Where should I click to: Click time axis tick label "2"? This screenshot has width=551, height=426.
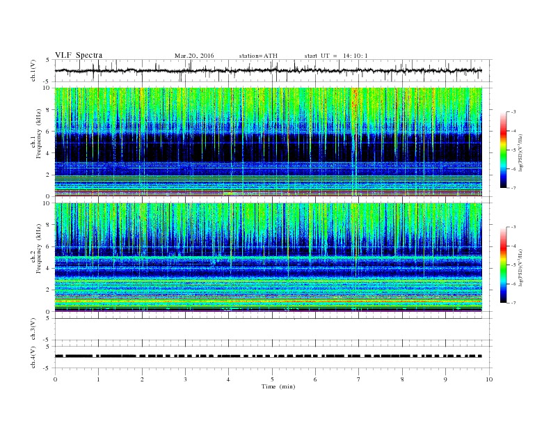(142, 379)
